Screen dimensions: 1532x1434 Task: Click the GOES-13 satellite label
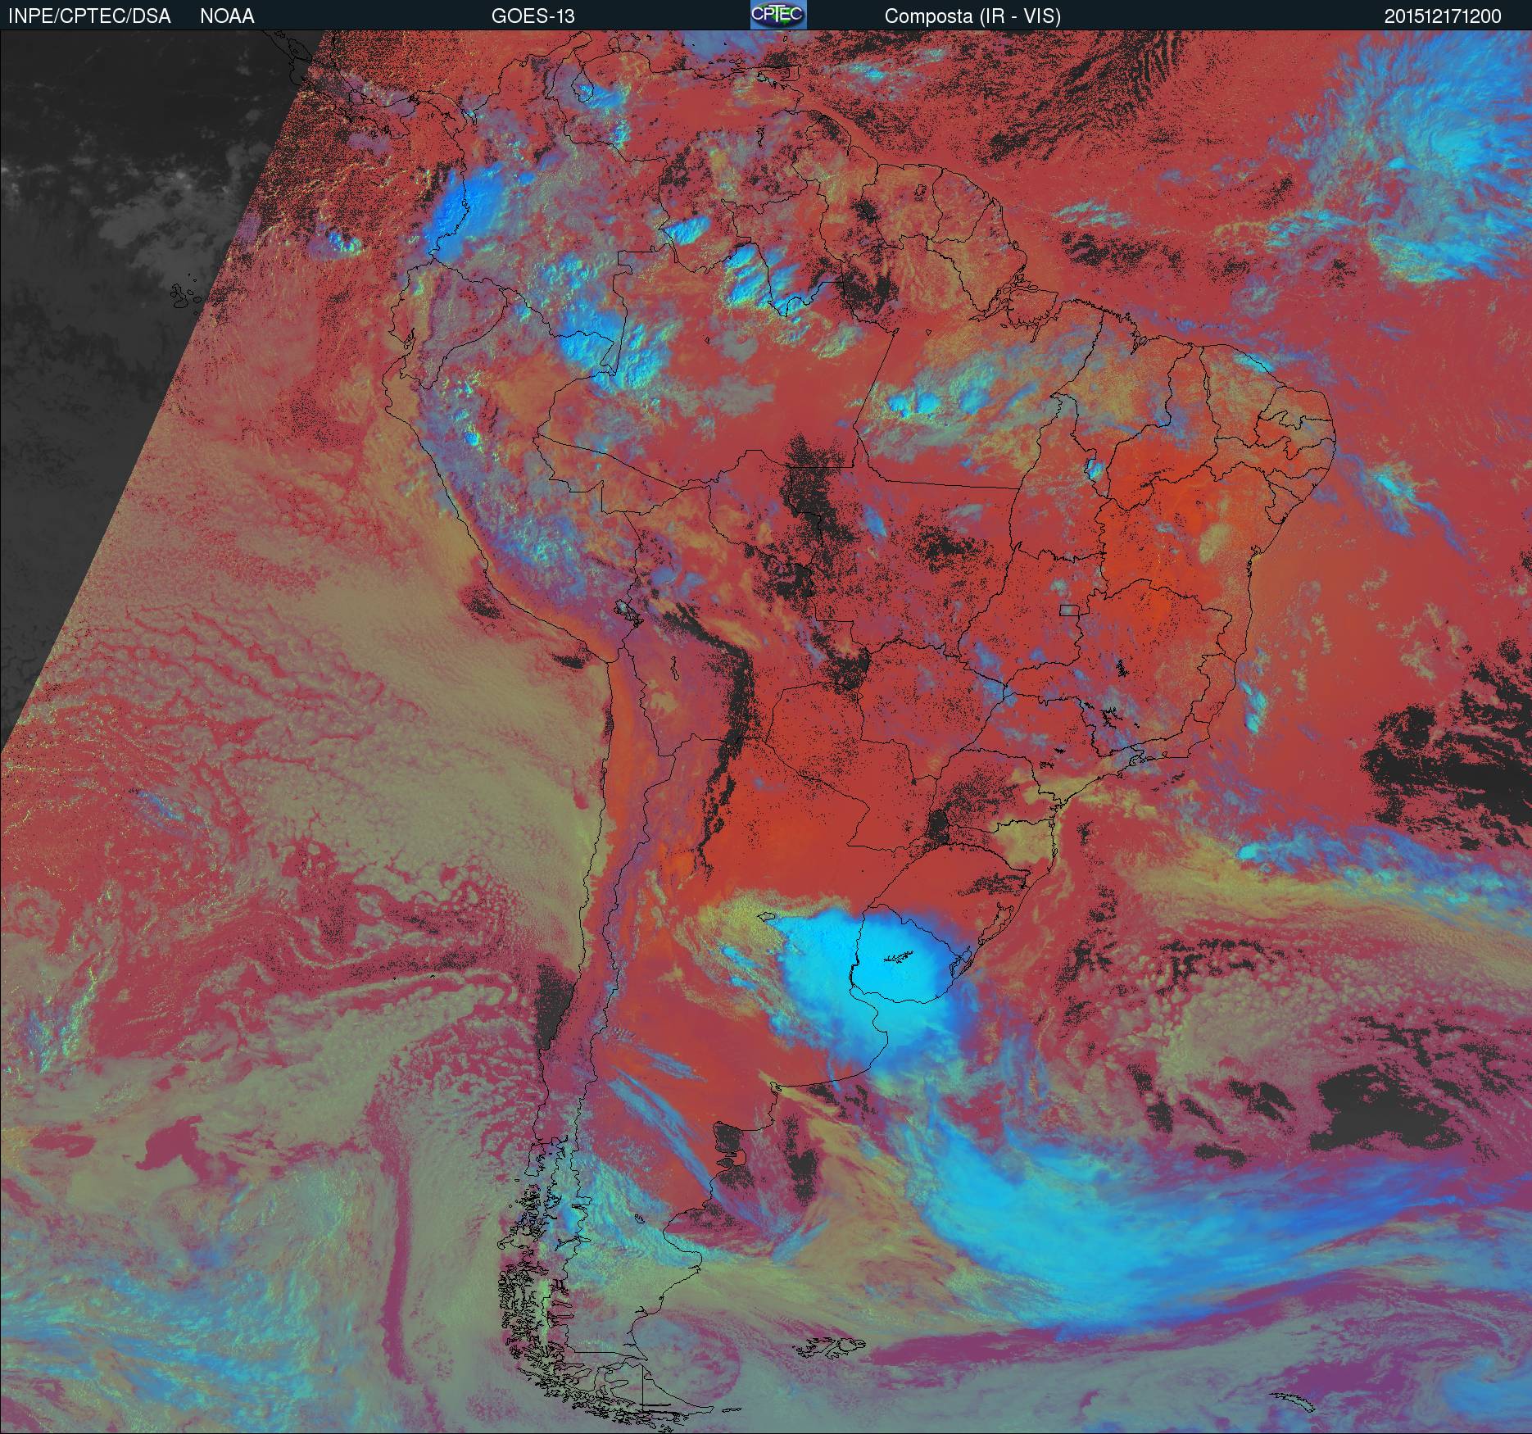pyautogui.click(x=533, y=16)
